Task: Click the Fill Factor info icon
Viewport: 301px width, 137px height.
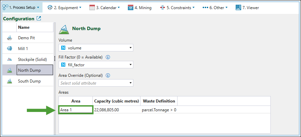Action: pyautogui.click(x=108, y=57)
